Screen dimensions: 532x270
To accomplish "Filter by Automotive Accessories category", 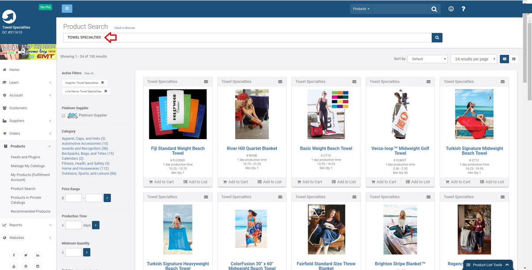I will (x=85, y=144).
